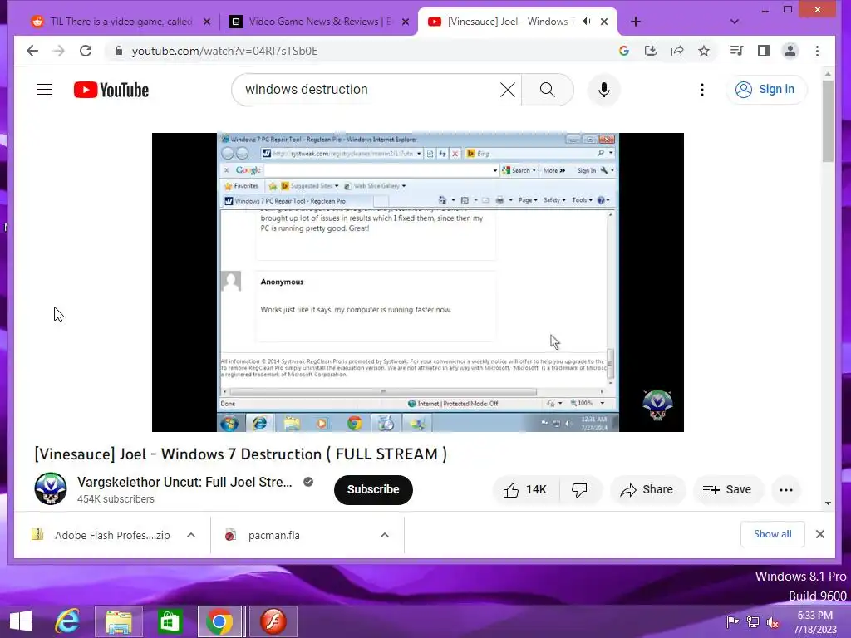The width and height of the screenshot is (851, 638).
Task: Click the page vertical scrollbar thumb
Action: coord(828,121)
